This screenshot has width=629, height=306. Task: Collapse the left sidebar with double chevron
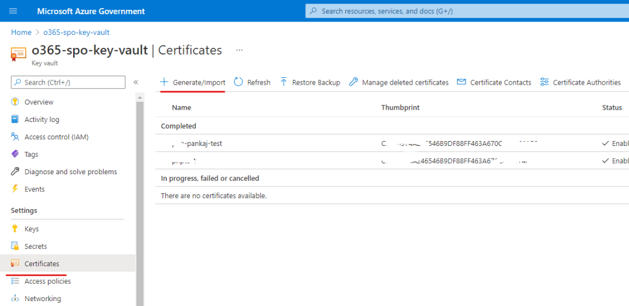pos(136,82)
